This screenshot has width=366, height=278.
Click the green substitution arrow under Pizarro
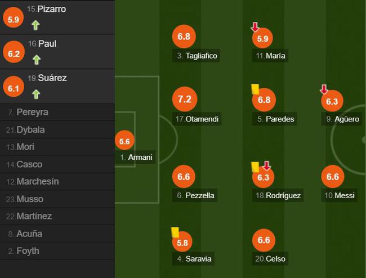click(x=35, y=25)
